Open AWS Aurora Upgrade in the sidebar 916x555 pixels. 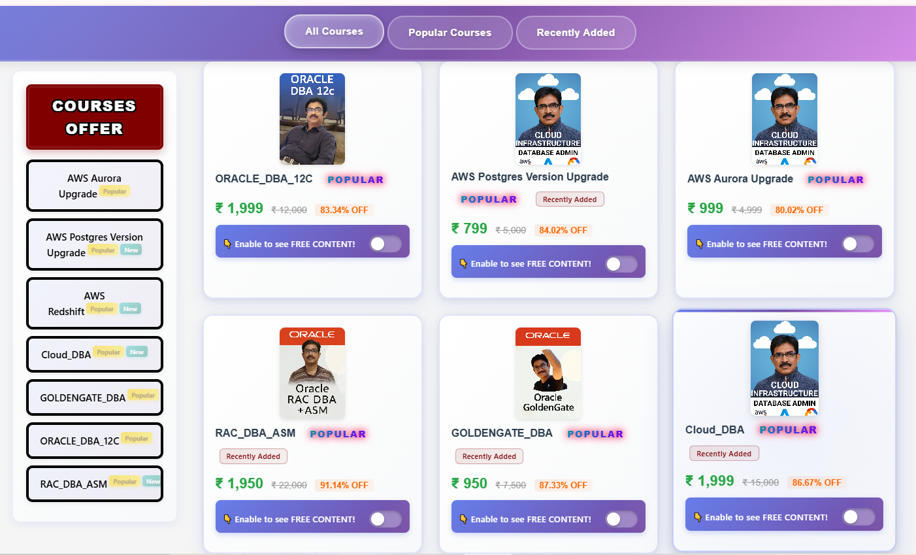coord(94,186)
